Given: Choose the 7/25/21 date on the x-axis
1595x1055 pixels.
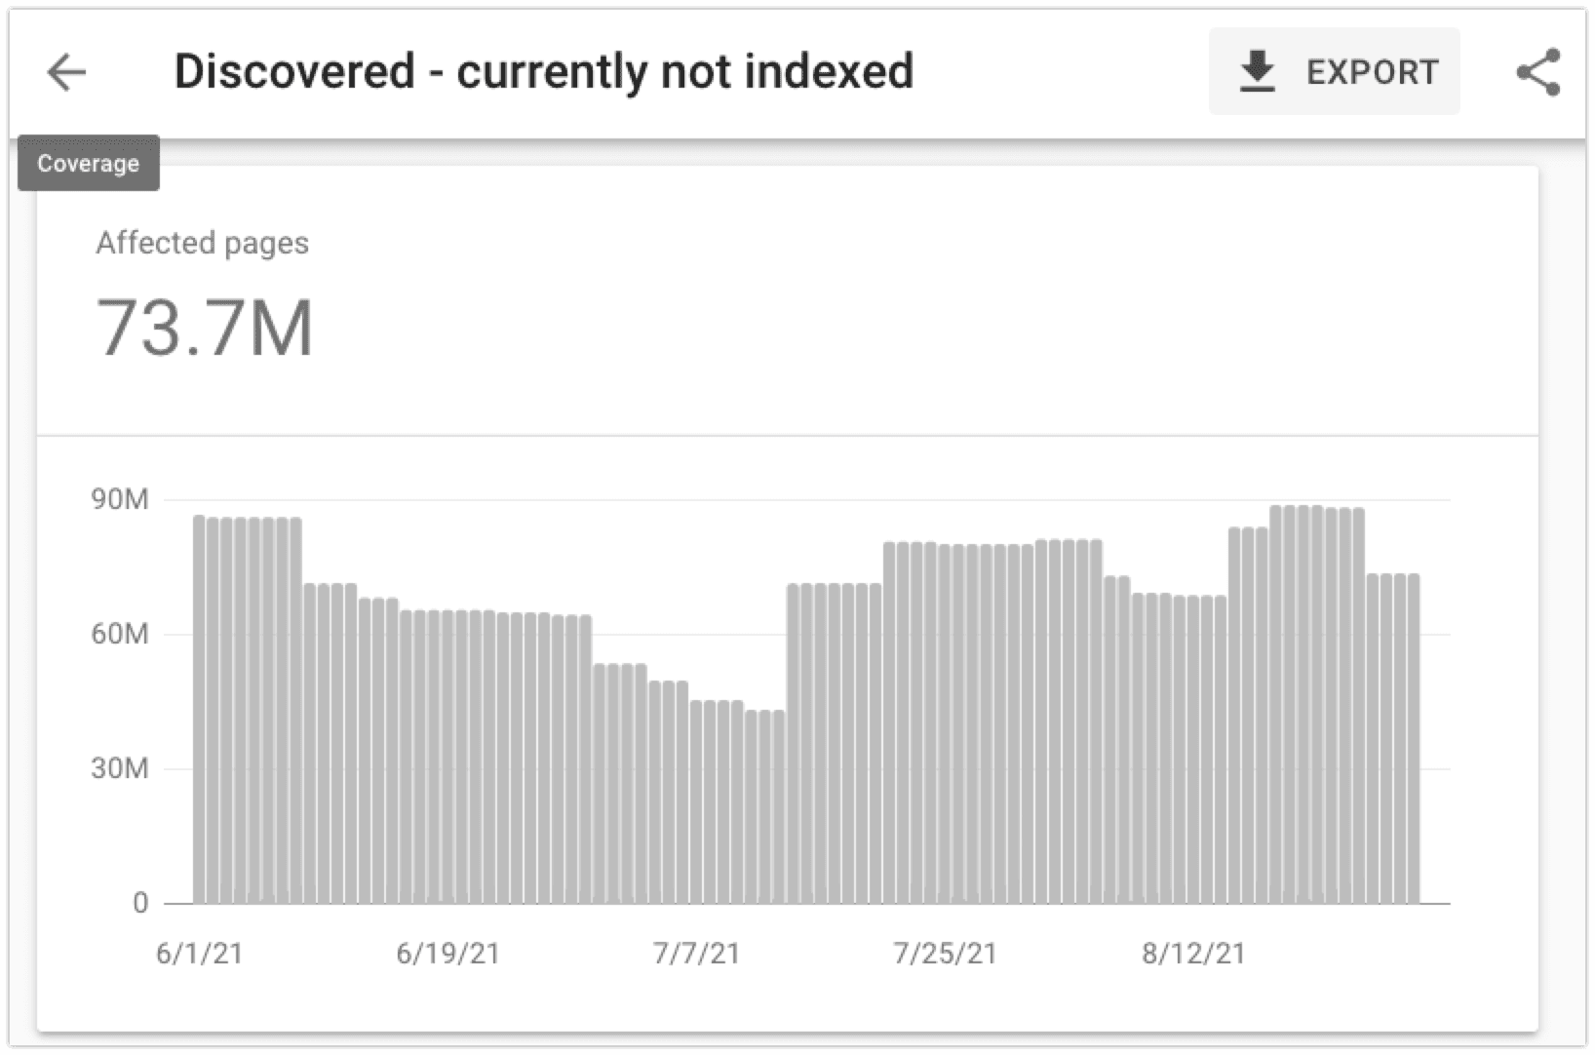Looking at the screenshot, I should [945, 953].
